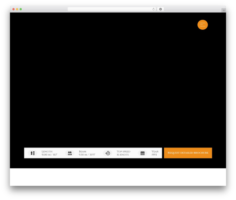Click the Year calendar icon
The image size is (236, 200).
(x=143, y=153)
